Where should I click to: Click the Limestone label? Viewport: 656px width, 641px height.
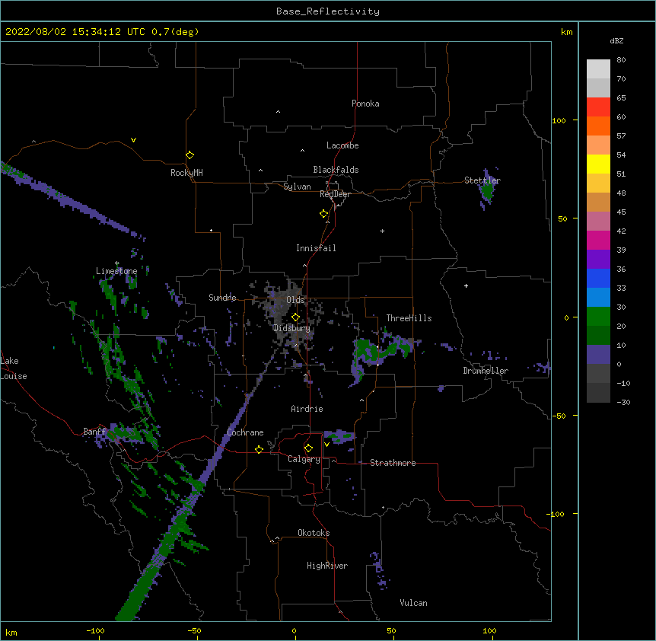[116, 271]
